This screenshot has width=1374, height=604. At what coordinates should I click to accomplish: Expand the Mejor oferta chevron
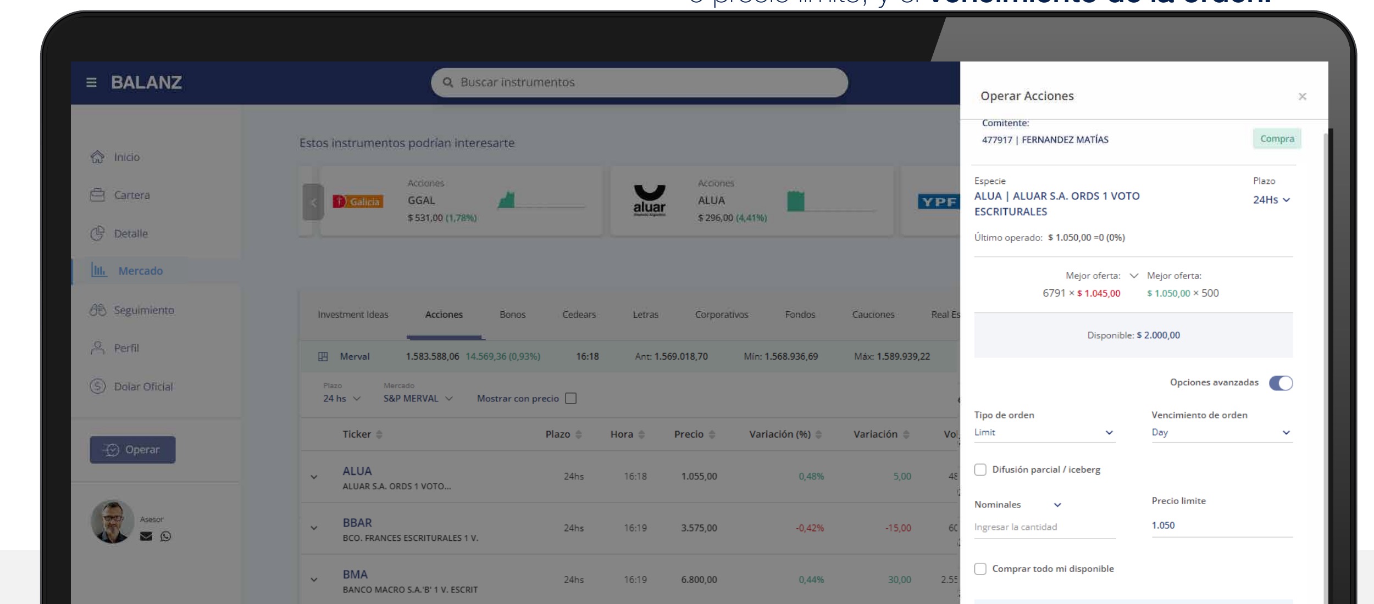click(1134, 276)
